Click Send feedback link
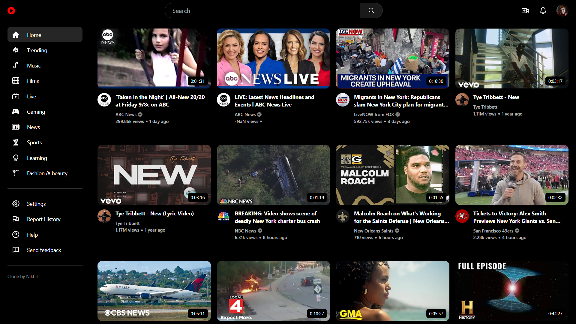This screenshot has width=576, height=324. [44, 250]
